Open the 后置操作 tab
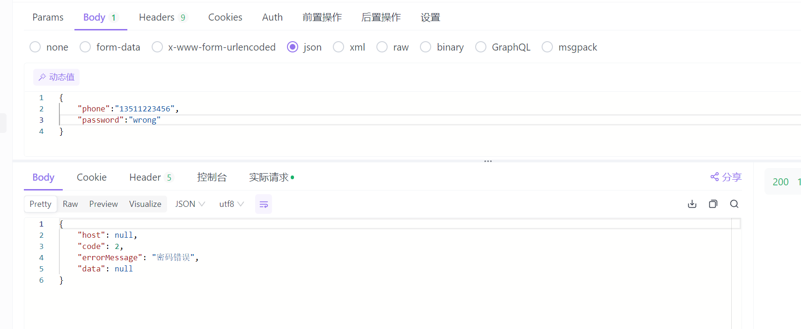This screenshot has height=329, width=801. 381,17
